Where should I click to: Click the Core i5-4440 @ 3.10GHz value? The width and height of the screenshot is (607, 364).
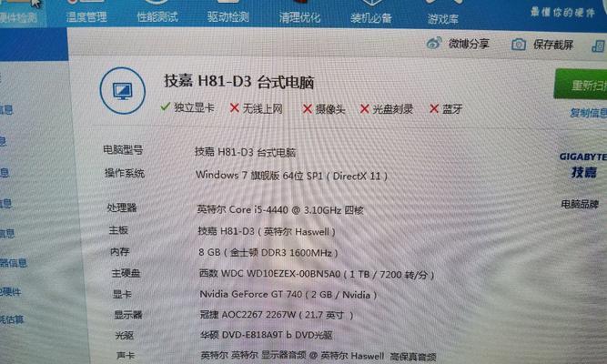[280, 210]
